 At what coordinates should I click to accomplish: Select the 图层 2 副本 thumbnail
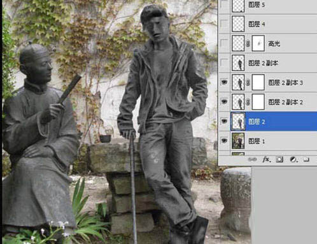point(238,63)
